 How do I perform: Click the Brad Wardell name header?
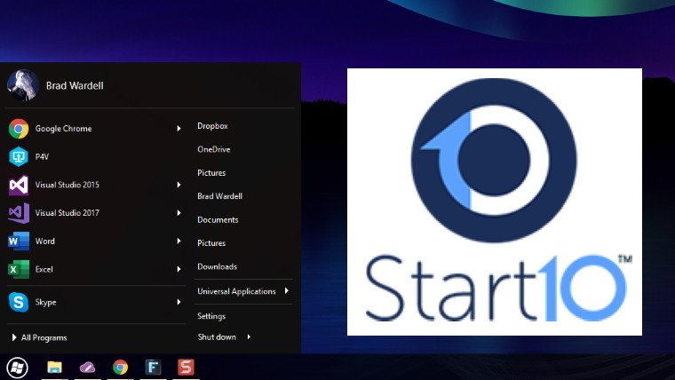point(75,85)
